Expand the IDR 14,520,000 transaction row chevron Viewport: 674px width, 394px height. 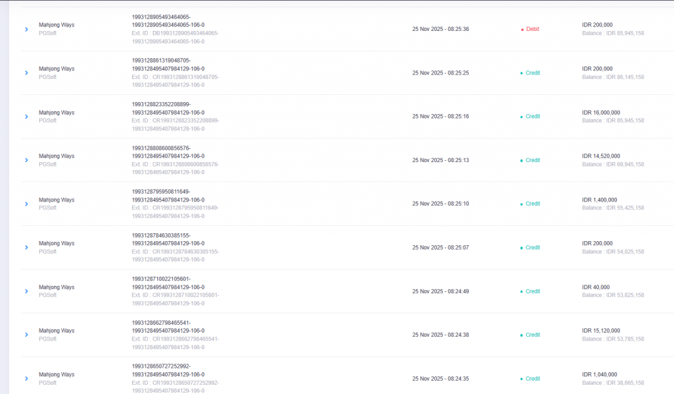click(x=26, y=160)
